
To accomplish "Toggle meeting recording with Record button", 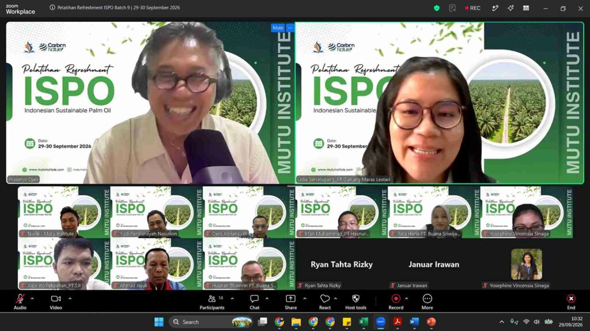I will 396,302.
